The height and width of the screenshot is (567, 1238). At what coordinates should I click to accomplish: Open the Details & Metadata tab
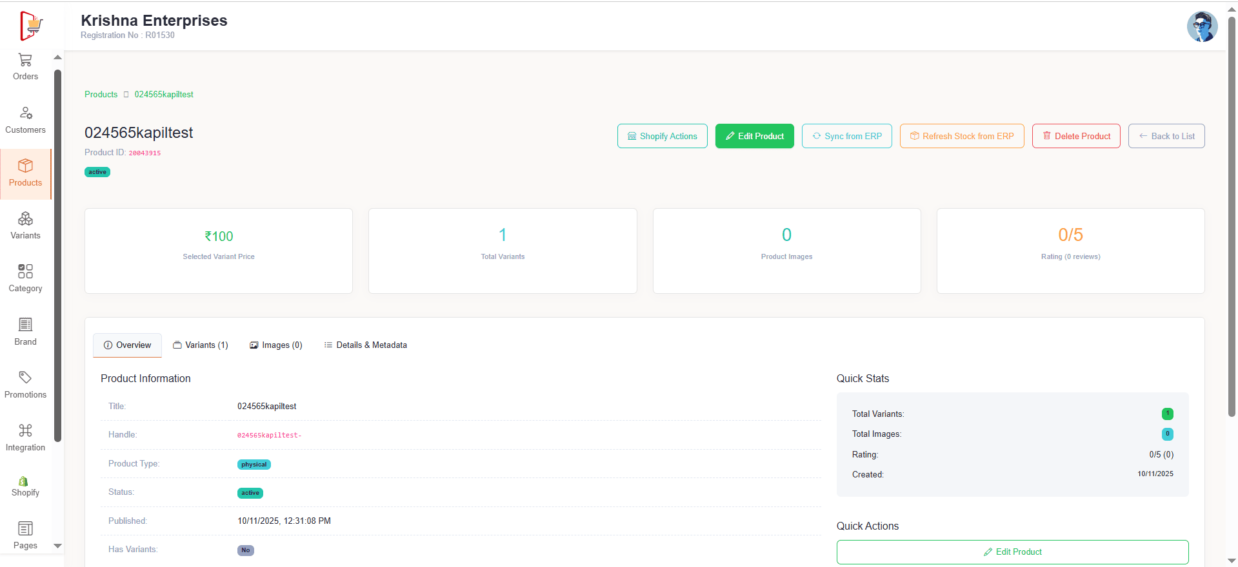[365, 345]
